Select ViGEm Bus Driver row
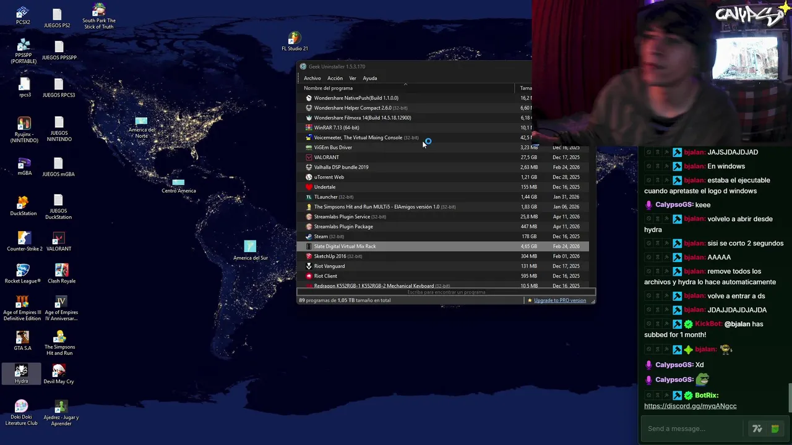Viewport: 792px width, 445px height. click(x=442, y=147)
